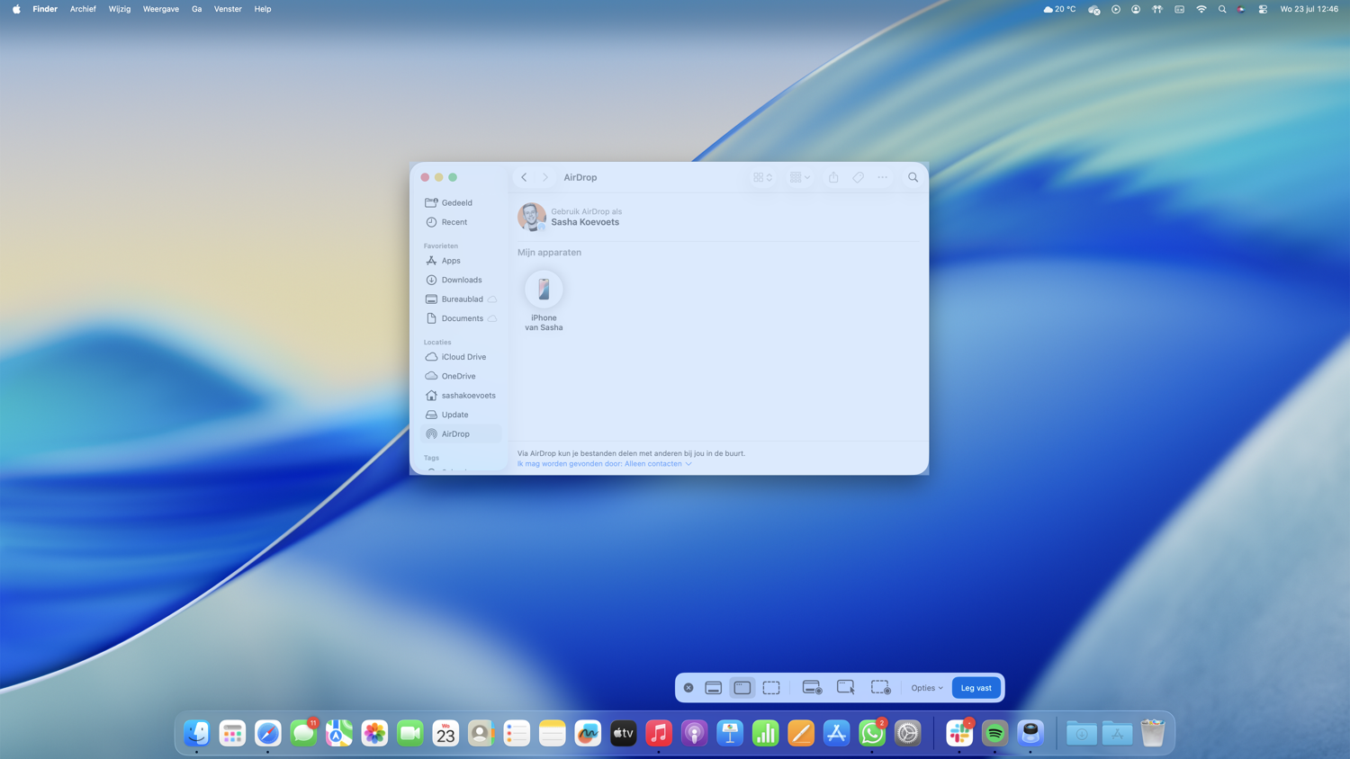Viewport: 1350px width, 759px height.
Task: Choose the record selected portion icon
Action: pyautogui.click(x=880, y=688)
